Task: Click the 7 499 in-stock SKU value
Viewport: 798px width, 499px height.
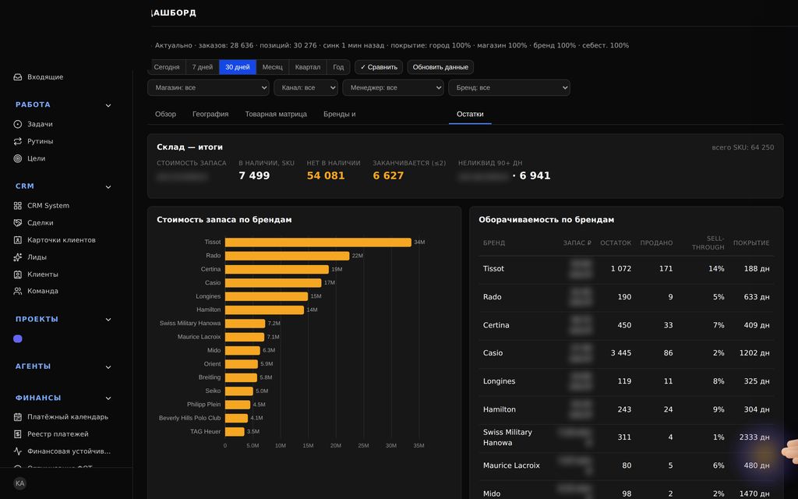Action: click(x=254, y=175)
